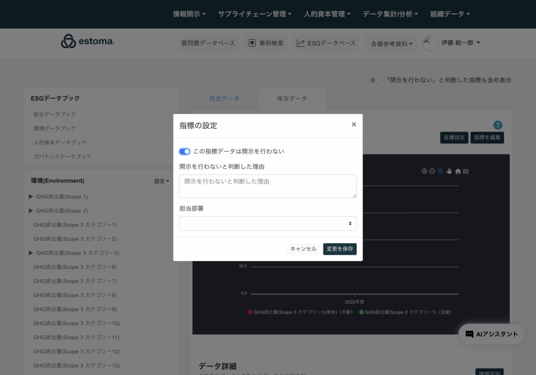Toggle この指標データは開示を行わない switch
The width and height of the screenshot is (536, 375).
(184, 152)
